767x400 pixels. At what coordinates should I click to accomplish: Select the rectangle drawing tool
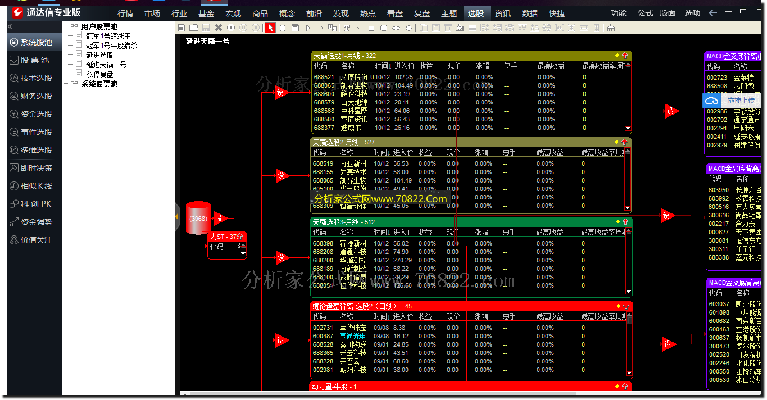(x=371, y=28)
